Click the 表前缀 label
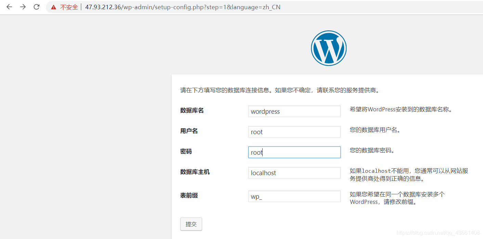The height and width of the screenshot is (239, 483). click(189, 196)
